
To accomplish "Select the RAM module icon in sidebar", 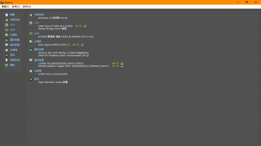I will click(7, 30).
